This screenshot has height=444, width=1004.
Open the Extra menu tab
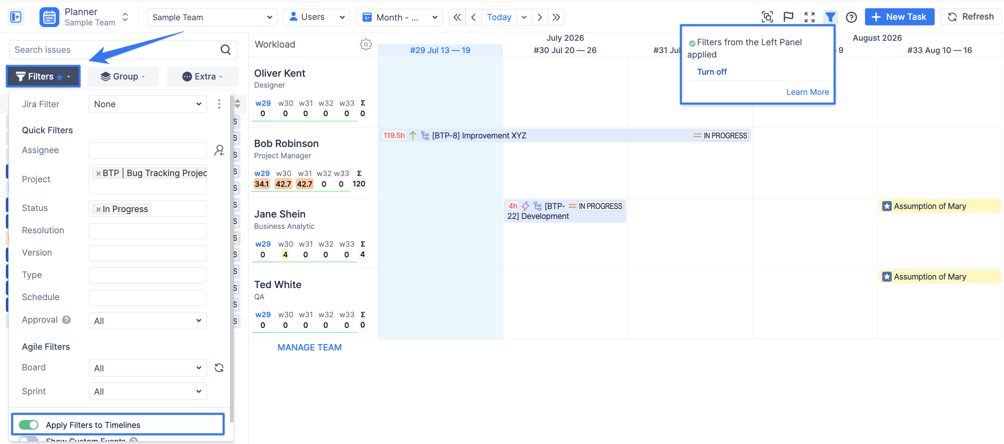[203, 76]
